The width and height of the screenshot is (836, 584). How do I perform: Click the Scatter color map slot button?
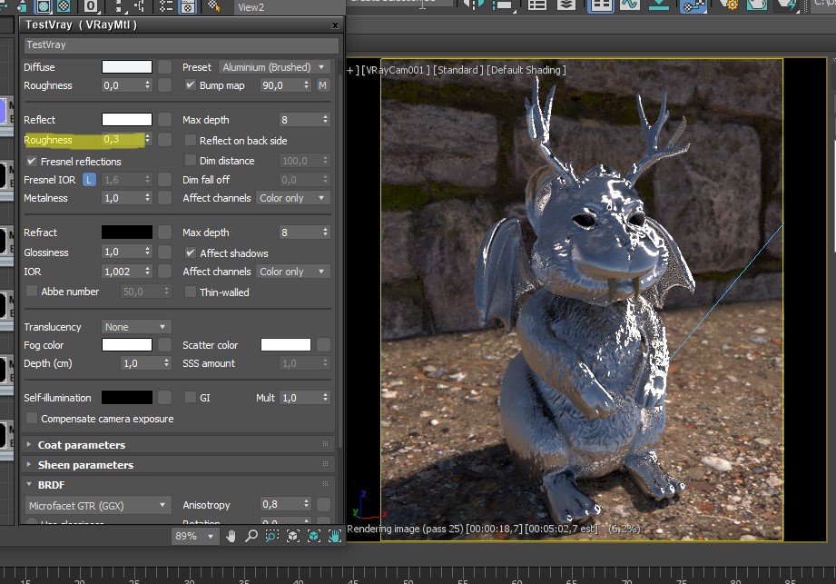(x=323, y=344)
